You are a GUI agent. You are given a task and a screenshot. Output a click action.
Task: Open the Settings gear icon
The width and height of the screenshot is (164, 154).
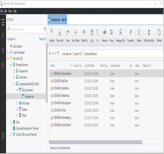[3, 65]
